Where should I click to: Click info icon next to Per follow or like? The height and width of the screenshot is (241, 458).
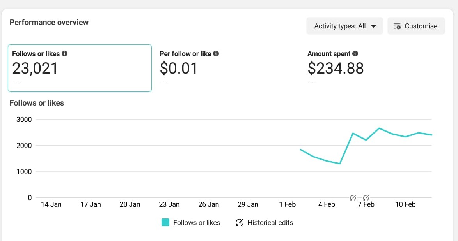[x=216, y=54]
